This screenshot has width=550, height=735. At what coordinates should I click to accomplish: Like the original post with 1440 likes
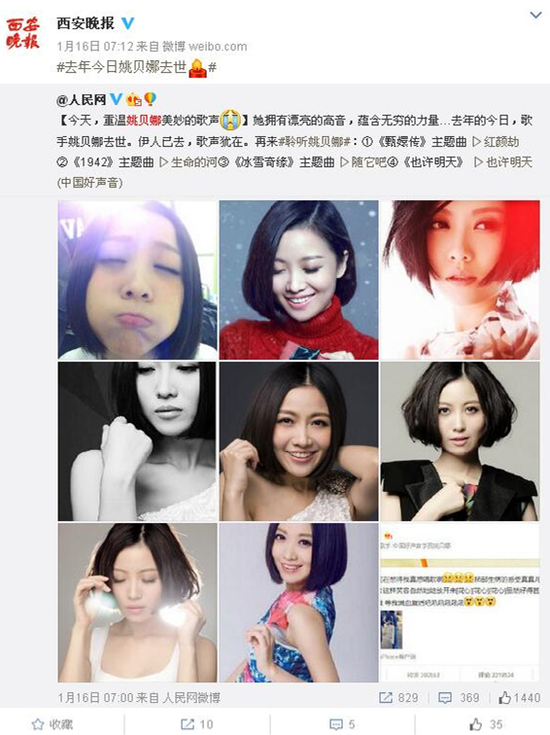coord(519,698)
